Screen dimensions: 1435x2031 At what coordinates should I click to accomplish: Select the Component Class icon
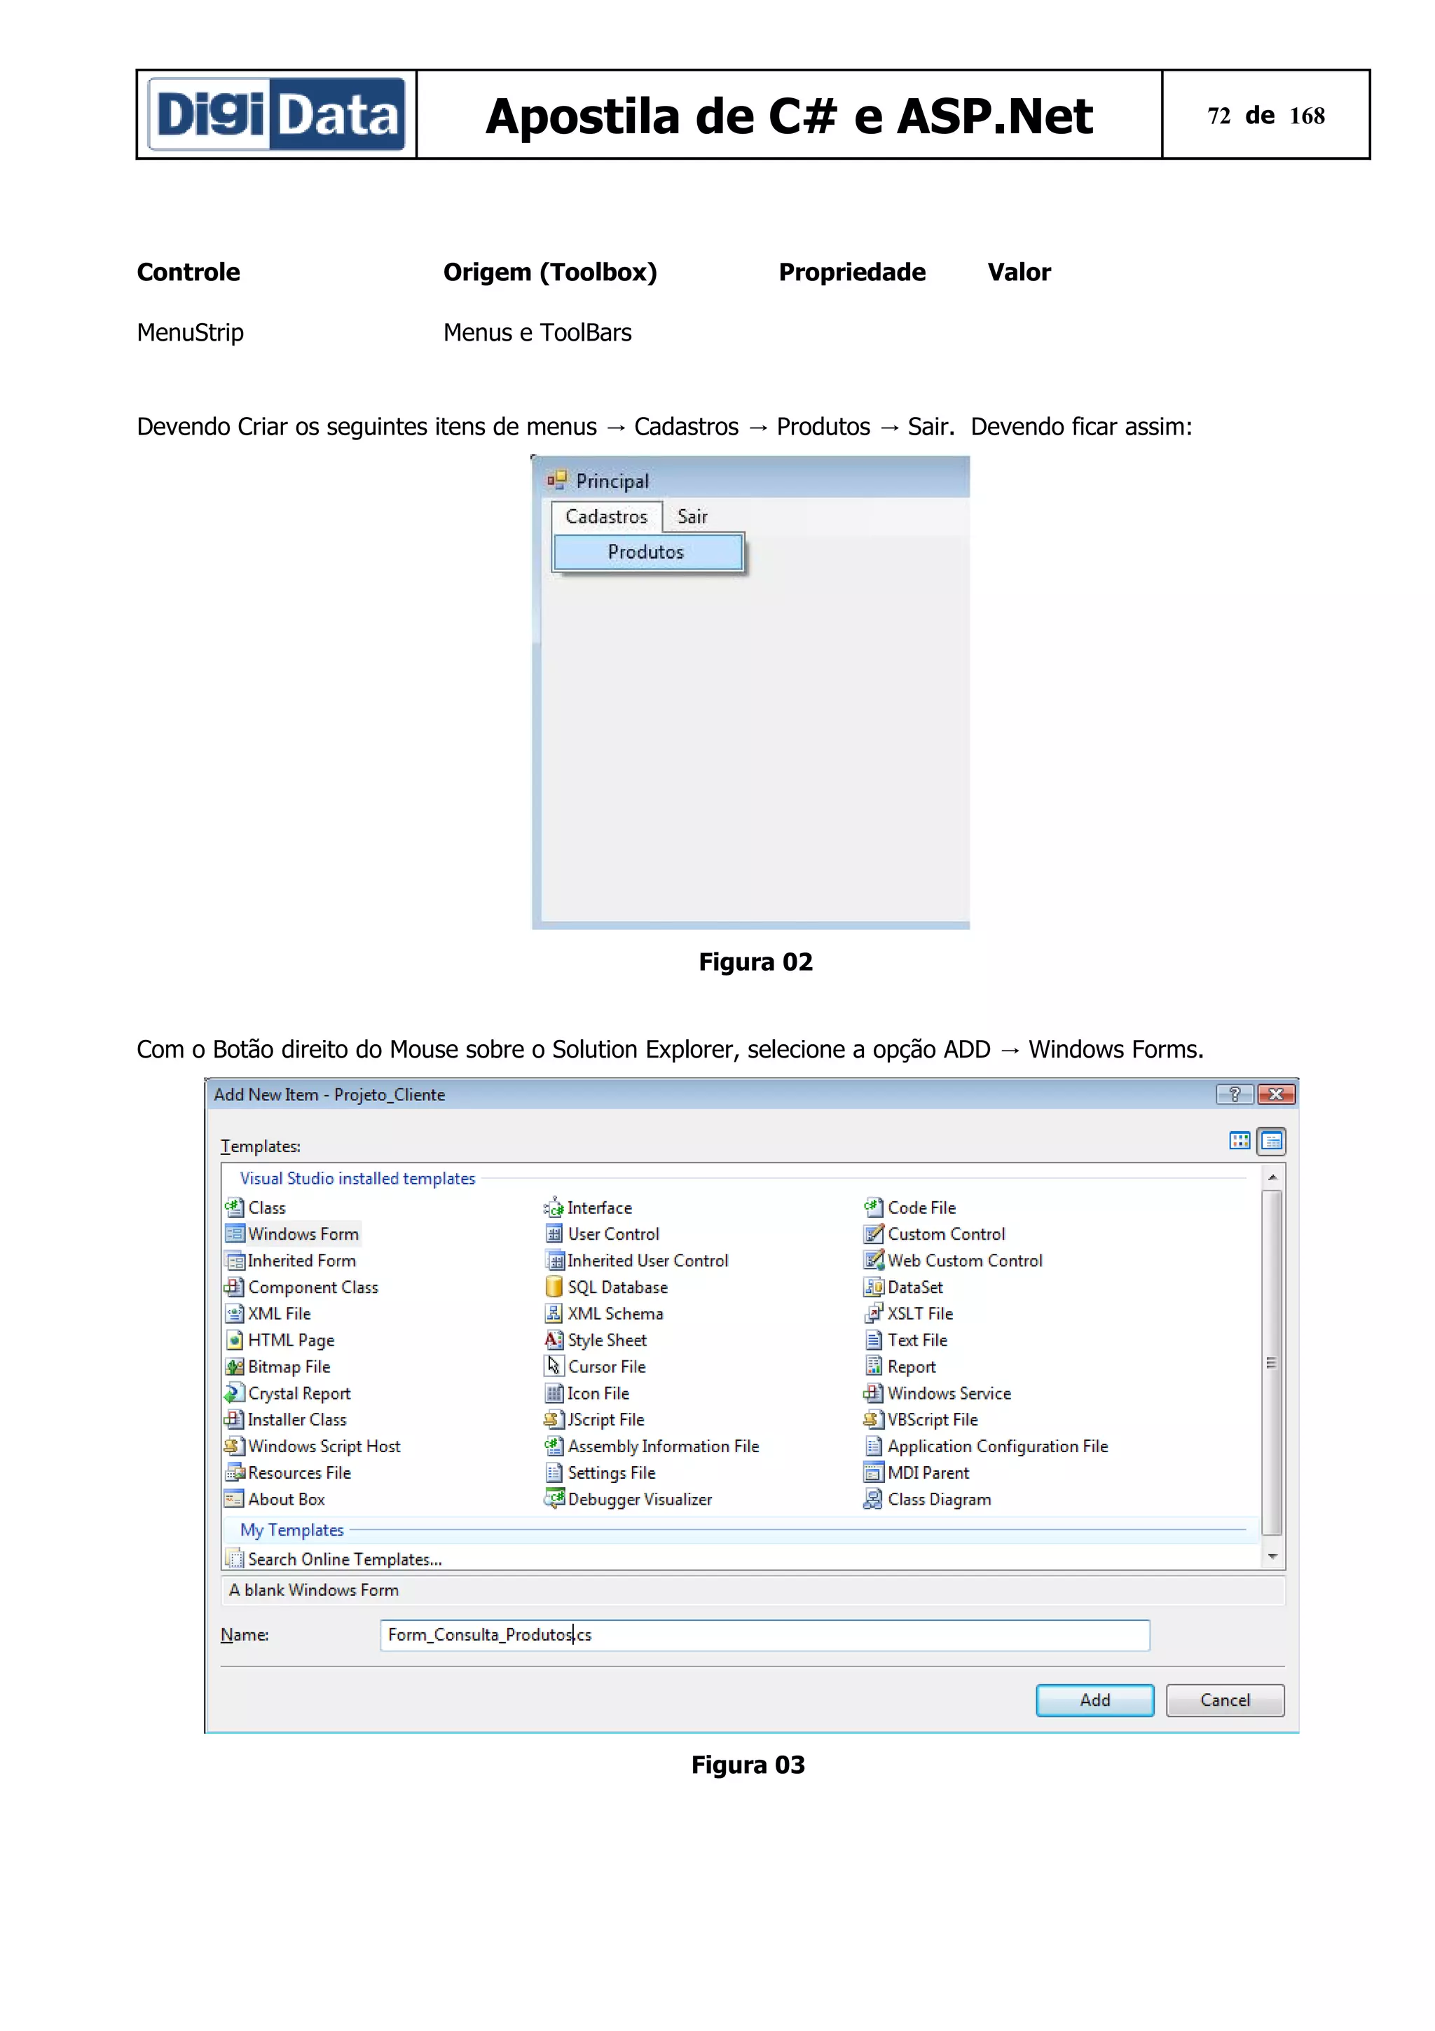234,1286
